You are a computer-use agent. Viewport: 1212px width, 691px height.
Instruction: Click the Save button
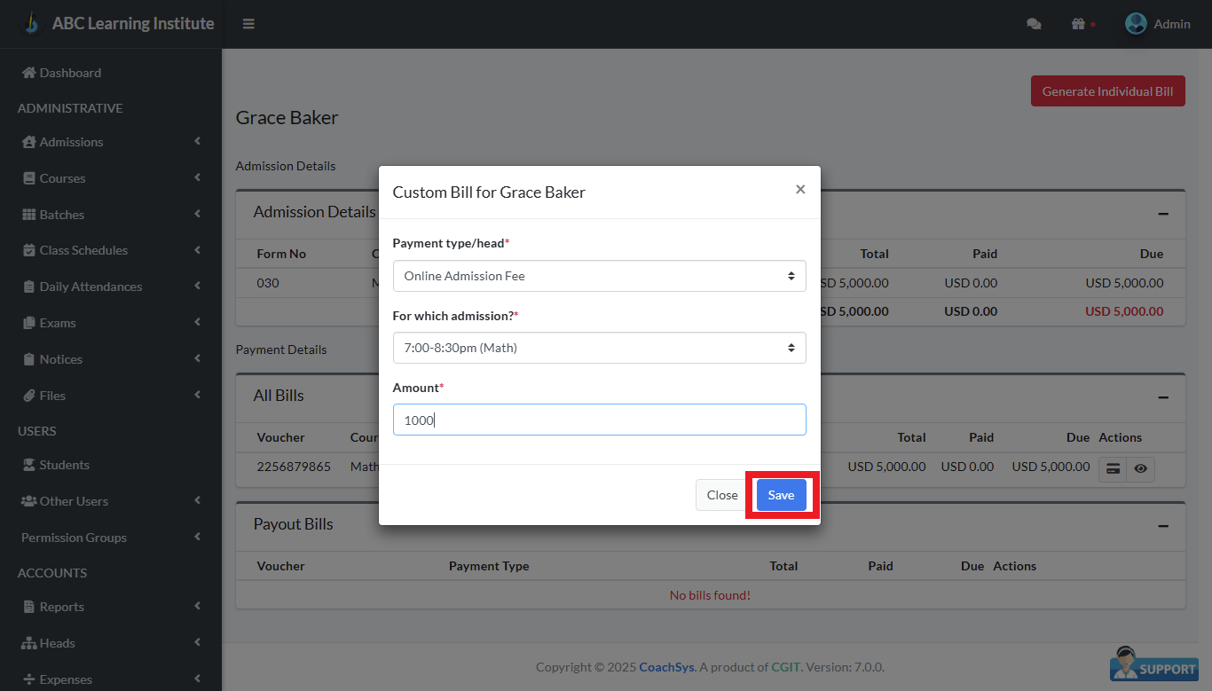click(x=781, y=495)
